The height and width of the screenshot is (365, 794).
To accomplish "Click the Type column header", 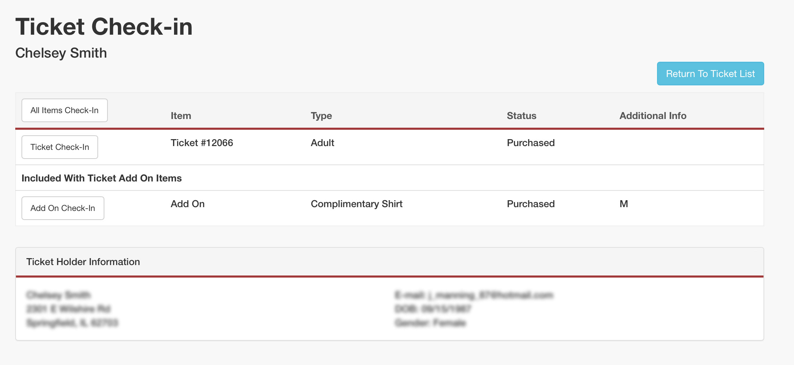I will pos(321,116).
